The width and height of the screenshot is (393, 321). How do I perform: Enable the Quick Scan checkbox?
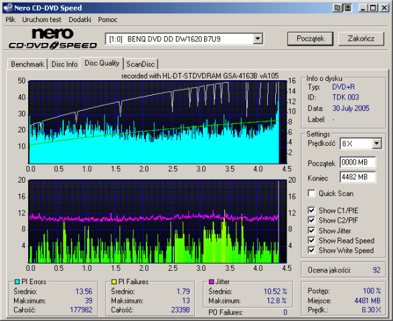pyautogui.click(x=311, y=193)
